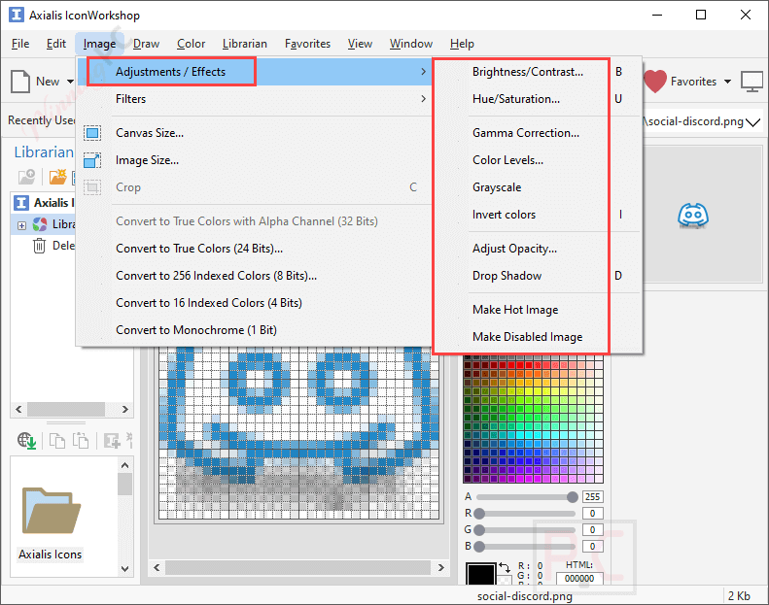
Task: Open the Edit menu
Action: tap(56, 44)
